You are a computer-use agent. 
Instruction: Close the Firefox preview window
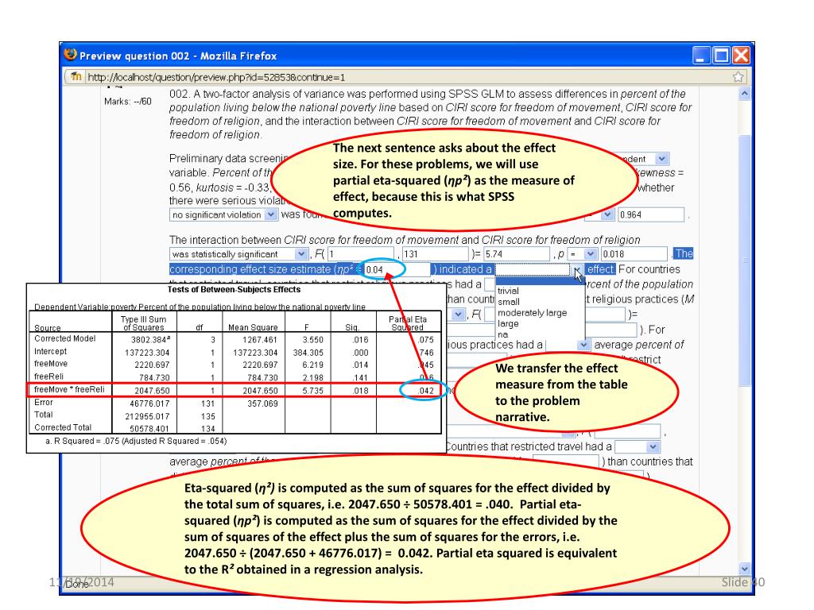(x=741, y=55)
